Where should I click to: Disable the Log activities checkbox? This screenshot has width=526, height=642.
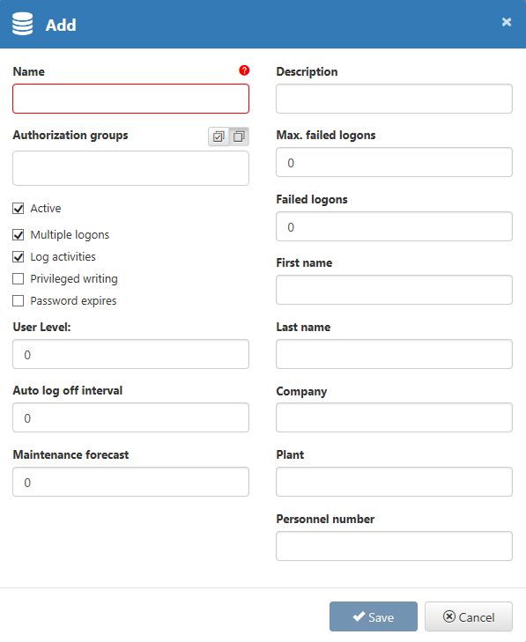pos(19,257)
